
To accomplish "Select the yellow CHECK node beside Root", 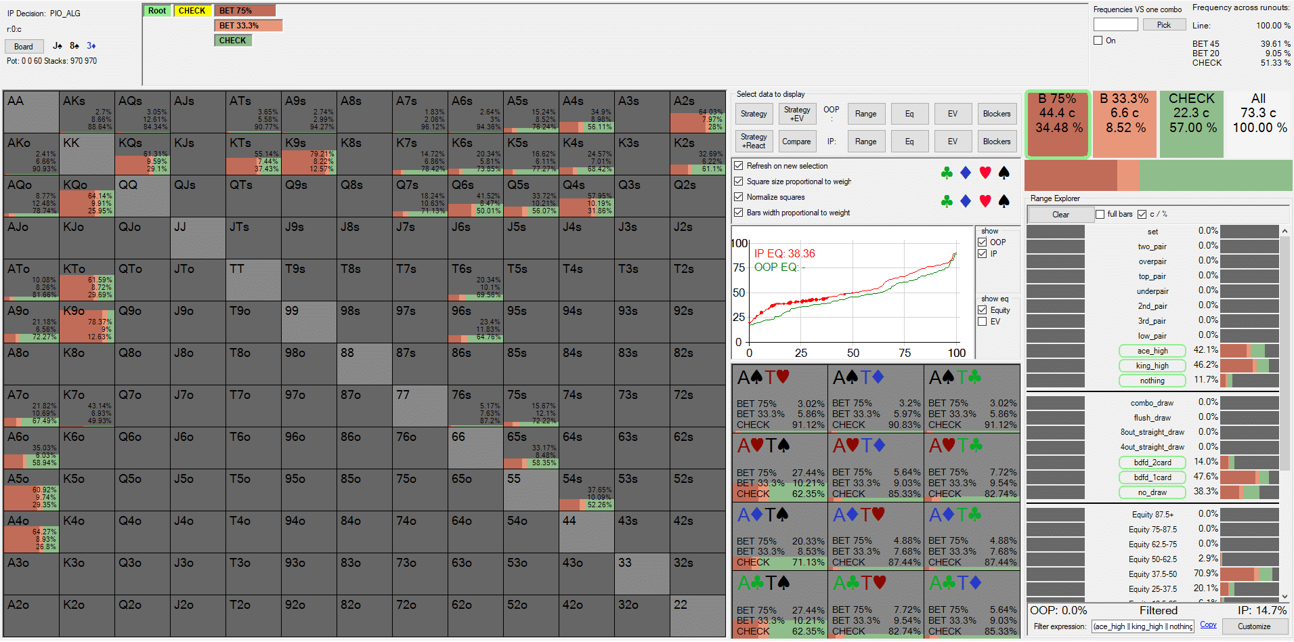I will pos(192,11).
